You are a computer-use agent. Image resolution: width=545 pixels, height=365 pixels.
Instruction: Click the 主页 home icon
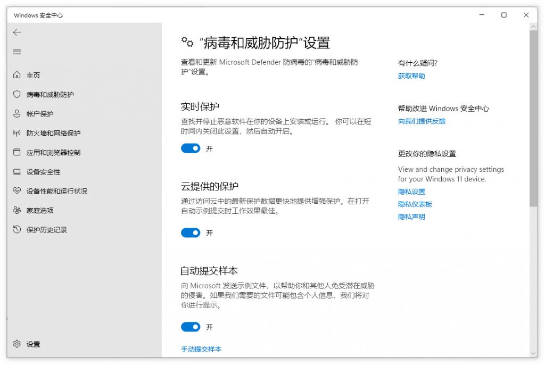[17, 75]
